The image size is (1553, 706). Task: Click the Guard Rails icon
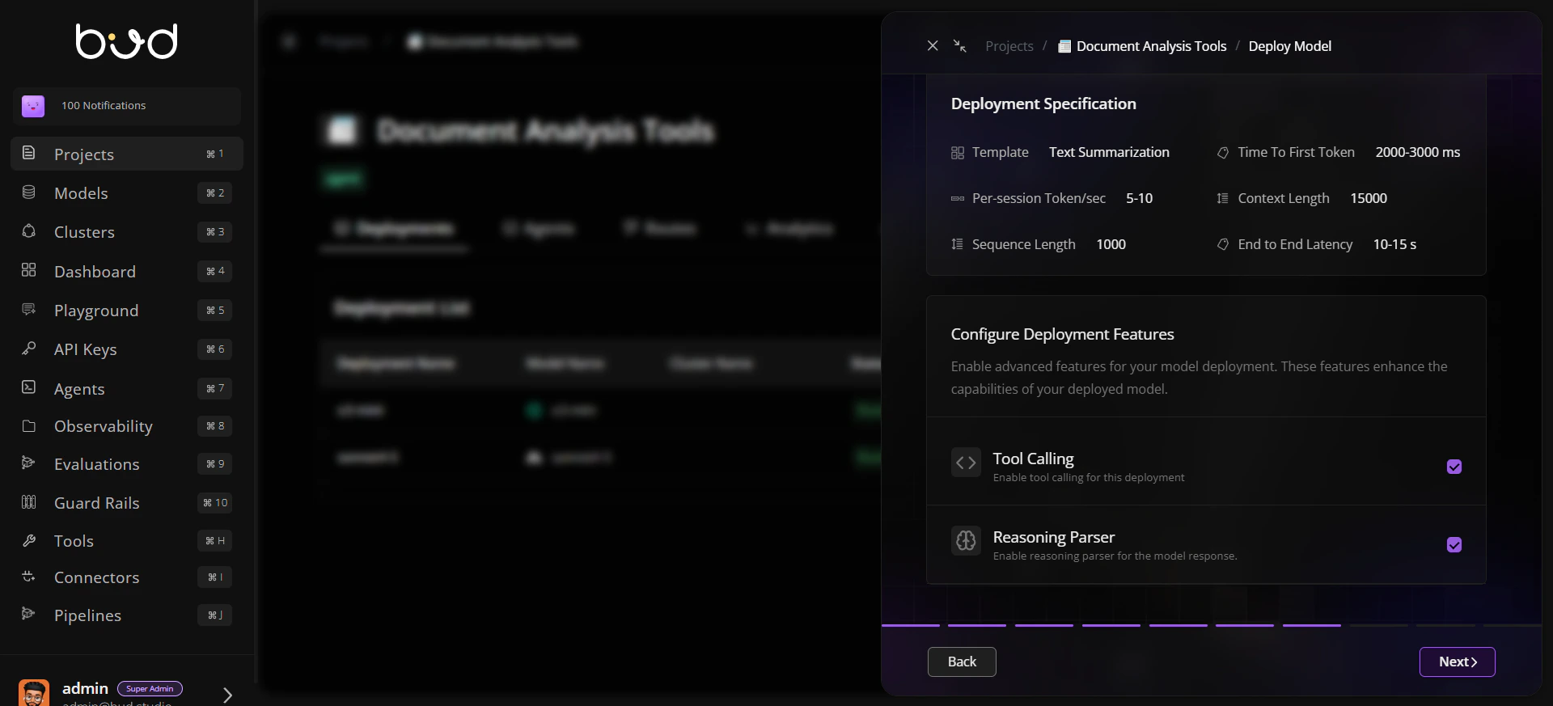point(28,502)
